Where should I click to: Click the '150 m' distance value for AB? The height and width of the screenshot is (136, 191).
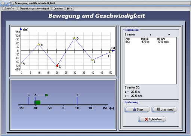(x=145, y=39)
